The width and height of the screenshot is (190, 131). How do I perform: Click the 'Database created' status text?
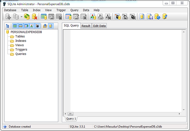click(20, 127)
